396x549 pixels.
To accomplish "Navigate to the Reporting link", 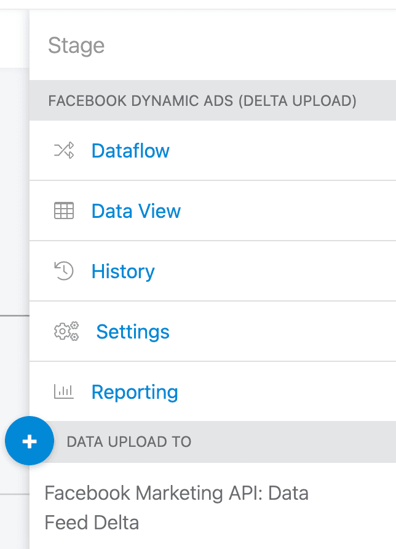I will (x=135, y=392).
